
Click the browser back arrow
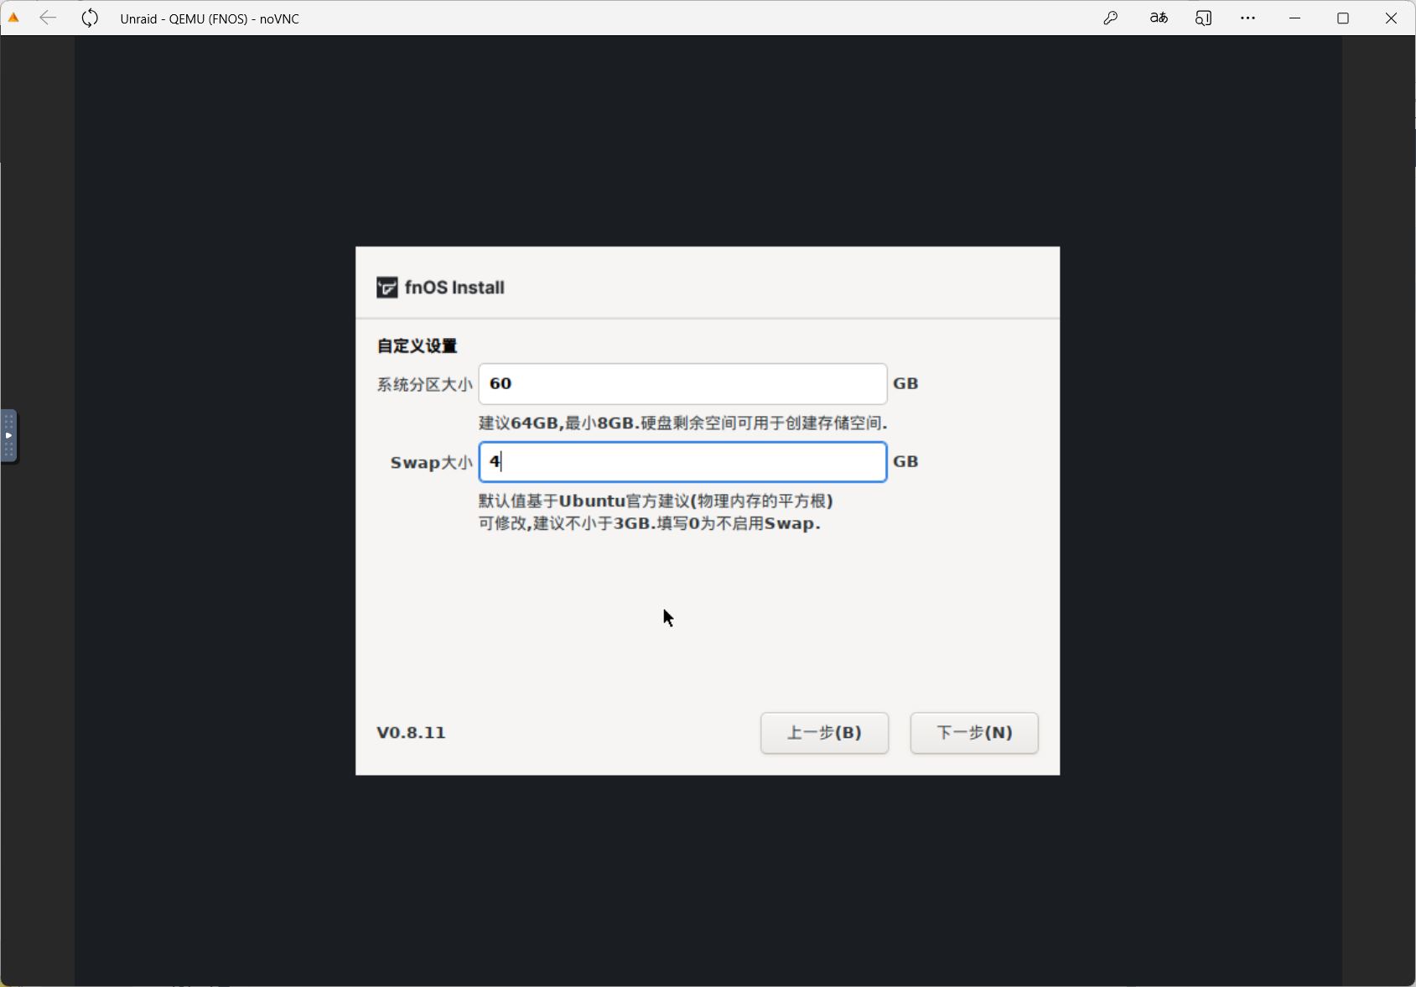pos(48,18)
